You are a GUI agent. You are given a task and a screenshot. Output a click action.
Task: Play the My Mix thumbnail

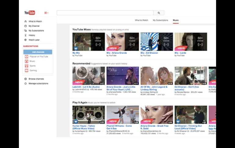89,42
